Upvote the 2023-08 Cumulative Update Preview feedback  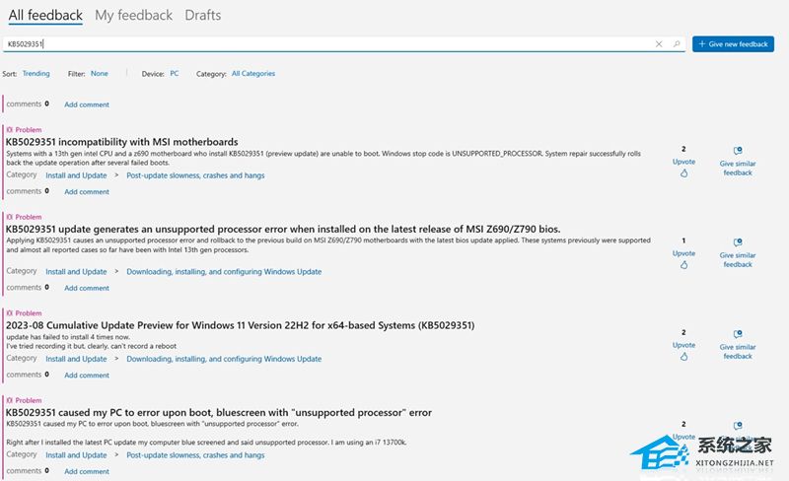pos(683,356)
